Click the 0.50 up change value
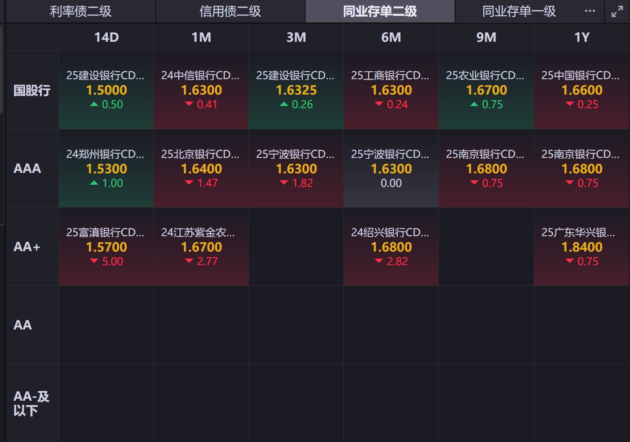 click(113, 104)
